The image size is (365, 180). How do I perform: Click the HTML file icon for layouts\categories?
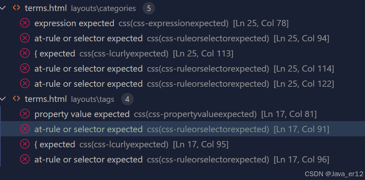click(x=16, y=8)
